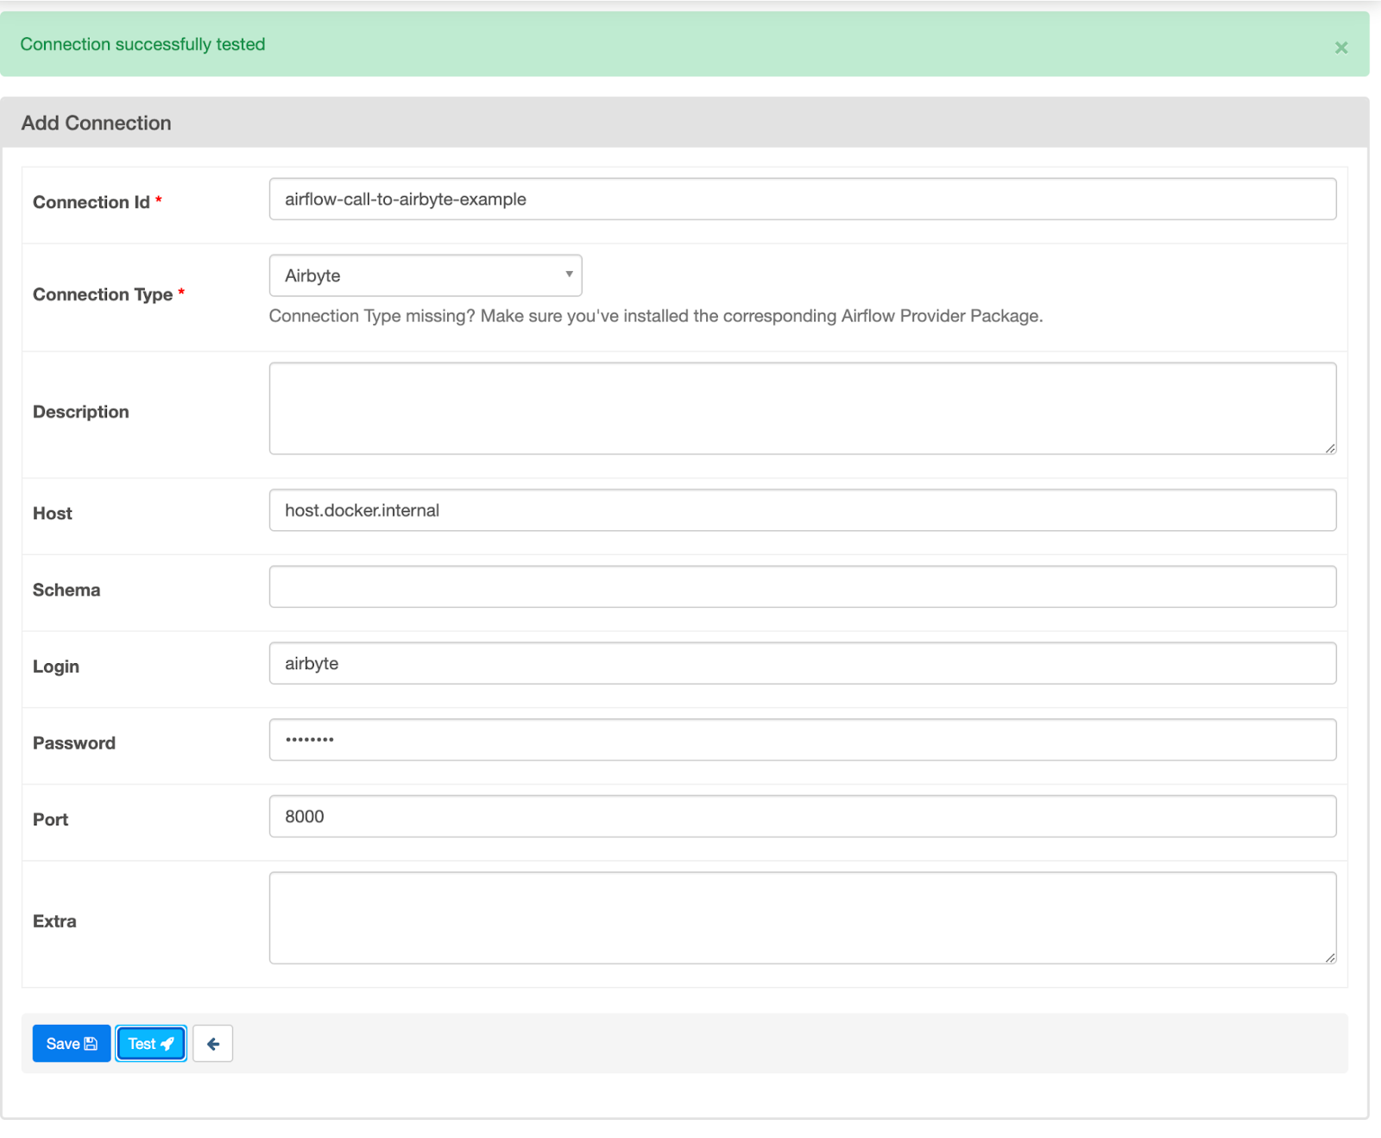Viewport: 1381px width, 1138px height.
Task: Click inside the Connection Id field
Action: coord(802,199)
